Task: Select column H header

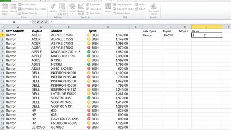Action: click(x=185, y=27)
